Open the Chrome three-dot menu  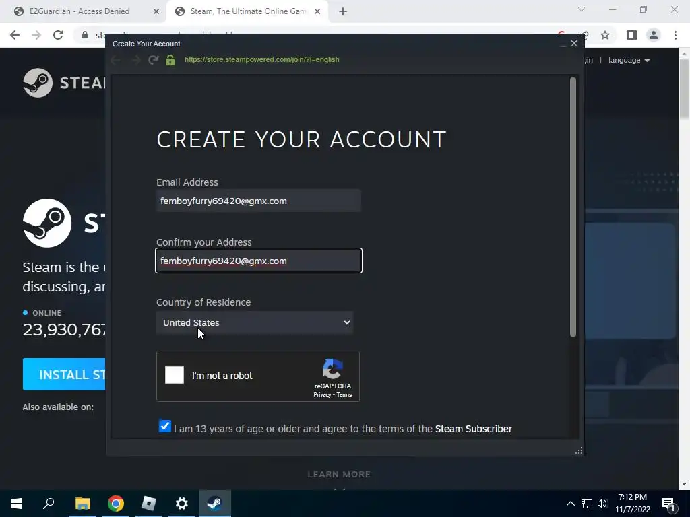tap(675, 35)
